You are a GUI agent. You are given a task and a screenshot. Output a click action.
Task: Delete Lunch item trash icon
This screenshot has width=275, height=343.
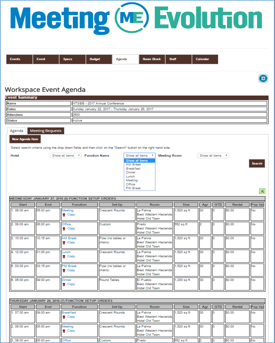click(x=64, y=257)
